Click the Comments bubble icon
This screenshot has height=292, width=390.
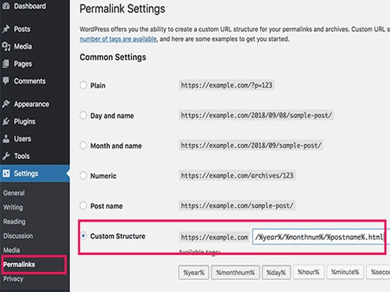coord(6,81)
